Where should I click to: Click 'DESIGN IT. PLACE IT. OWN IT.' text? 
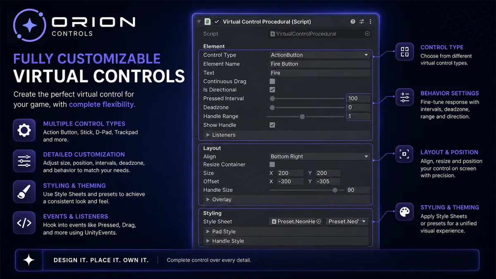(101, 260)
